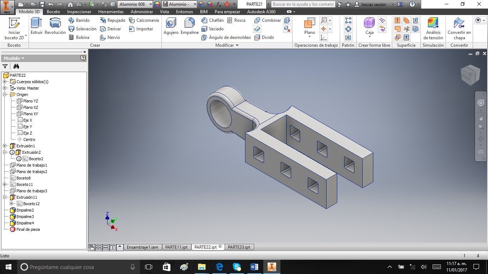Viewport: 488px width, 274px height.
Task: Choose the Barrido sweep tool
Action: coord(79,20)
